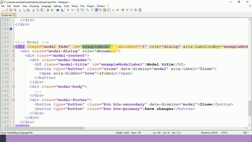Viewport: 252px width, 142px height.
Task: Open the File menu
Action: pos(3,6)
